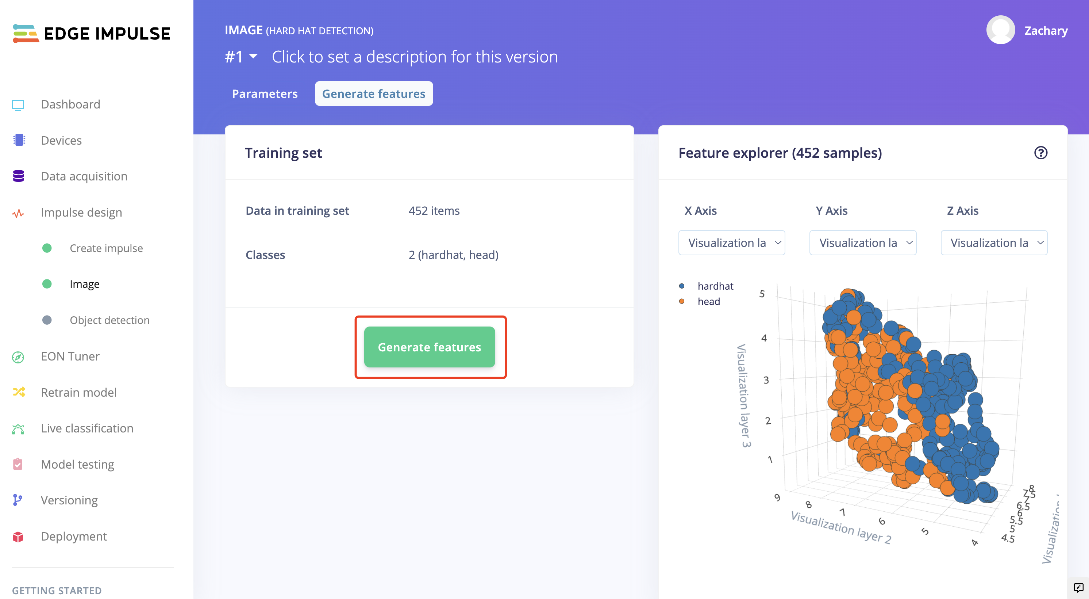Click the Retrain model shuffle icon
The image size is (1089, 599).
(x=19, y=392)
